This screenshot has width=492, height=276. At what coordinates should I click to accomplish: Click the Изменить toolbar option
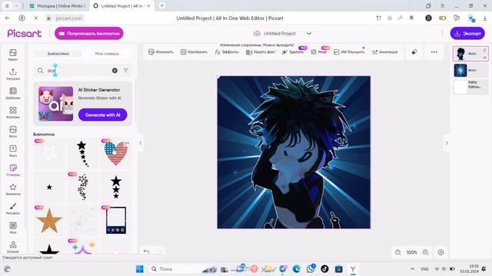click(161, 52)
